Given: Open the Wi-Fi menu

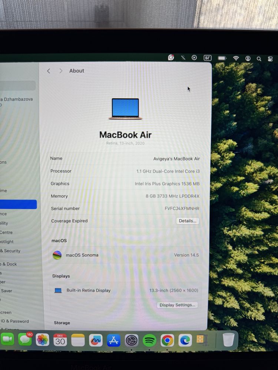Looking at the screenshot, I should point(236,58).
